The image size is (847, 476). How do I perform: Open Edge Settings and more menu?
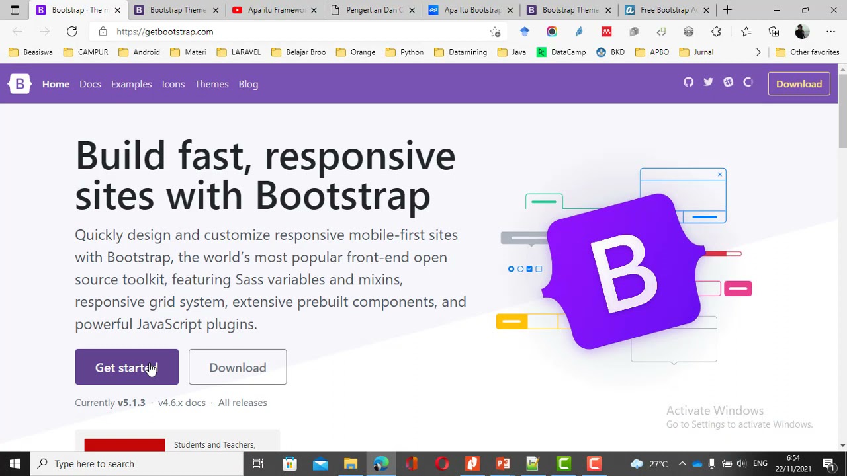pos(830,32)
